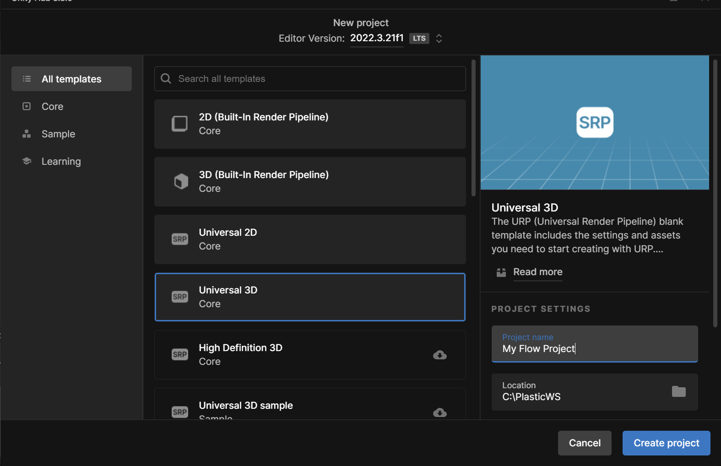Click the 2022.3.21f1 editor version text
721x466 pixels.
pos(377,38)
